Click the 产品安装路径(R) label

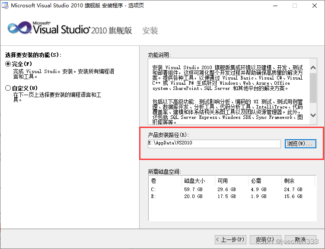pos(168,135)
